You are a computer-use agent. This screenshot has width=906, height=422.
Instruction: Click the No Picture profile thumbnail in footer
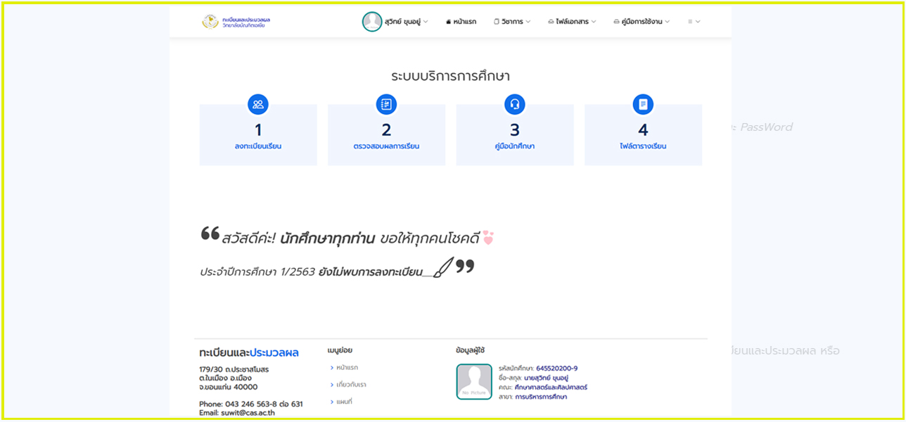pyautogui.click(x=474, y=382)
